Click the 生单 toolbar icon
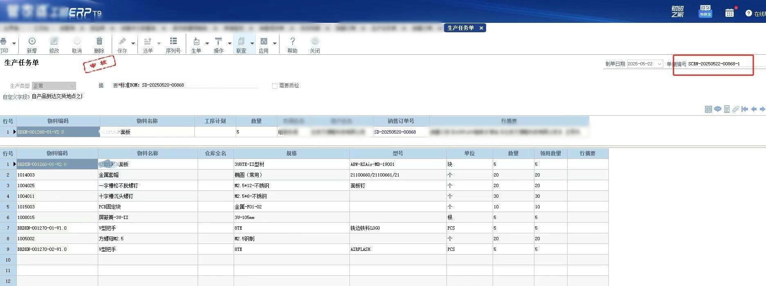The height and width of the screenshot is (286, 766). (x=196, y=41)
